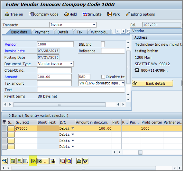
Task: Click the highlighted insert line icon
Action: tap(33, 161)
